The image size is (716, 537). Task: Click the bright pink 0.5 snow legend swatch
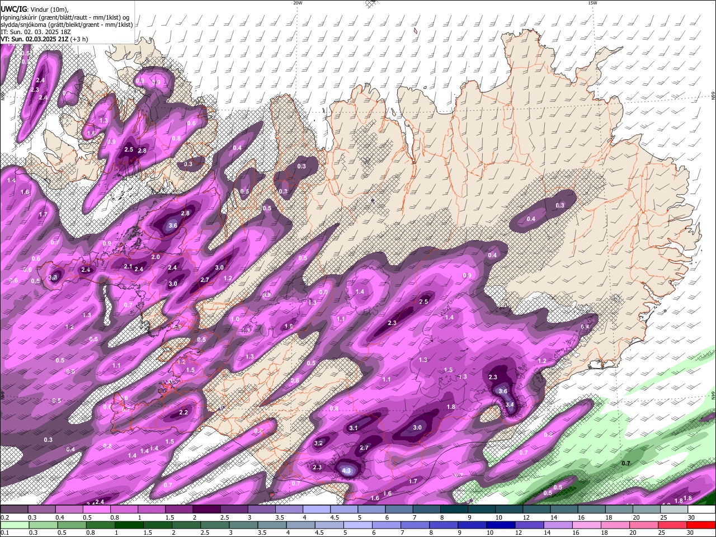pos(96,510)
